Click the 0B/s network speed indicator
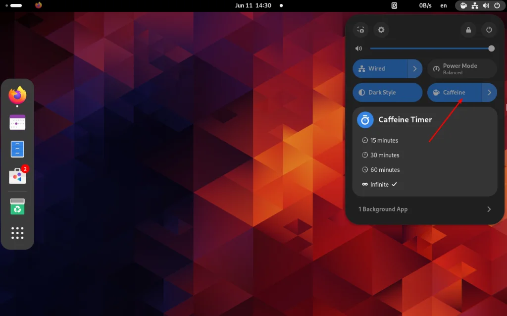 coord(425,5)
